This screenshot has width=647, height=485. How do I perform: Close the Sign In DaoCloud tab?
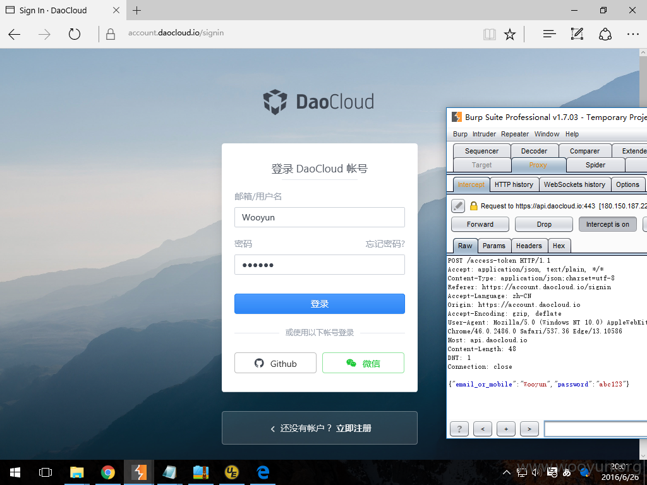tap(116, 10)
